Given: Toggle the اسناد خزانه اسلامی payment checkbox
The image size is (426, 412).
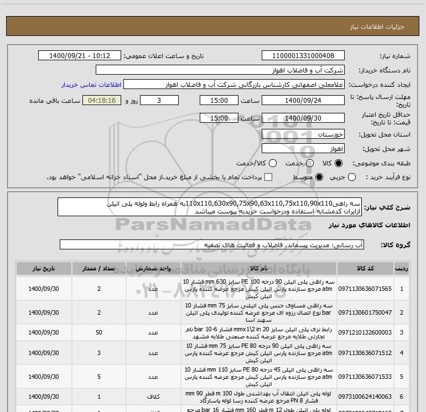Looking at the screenshot, I should (x=268, y=177).
